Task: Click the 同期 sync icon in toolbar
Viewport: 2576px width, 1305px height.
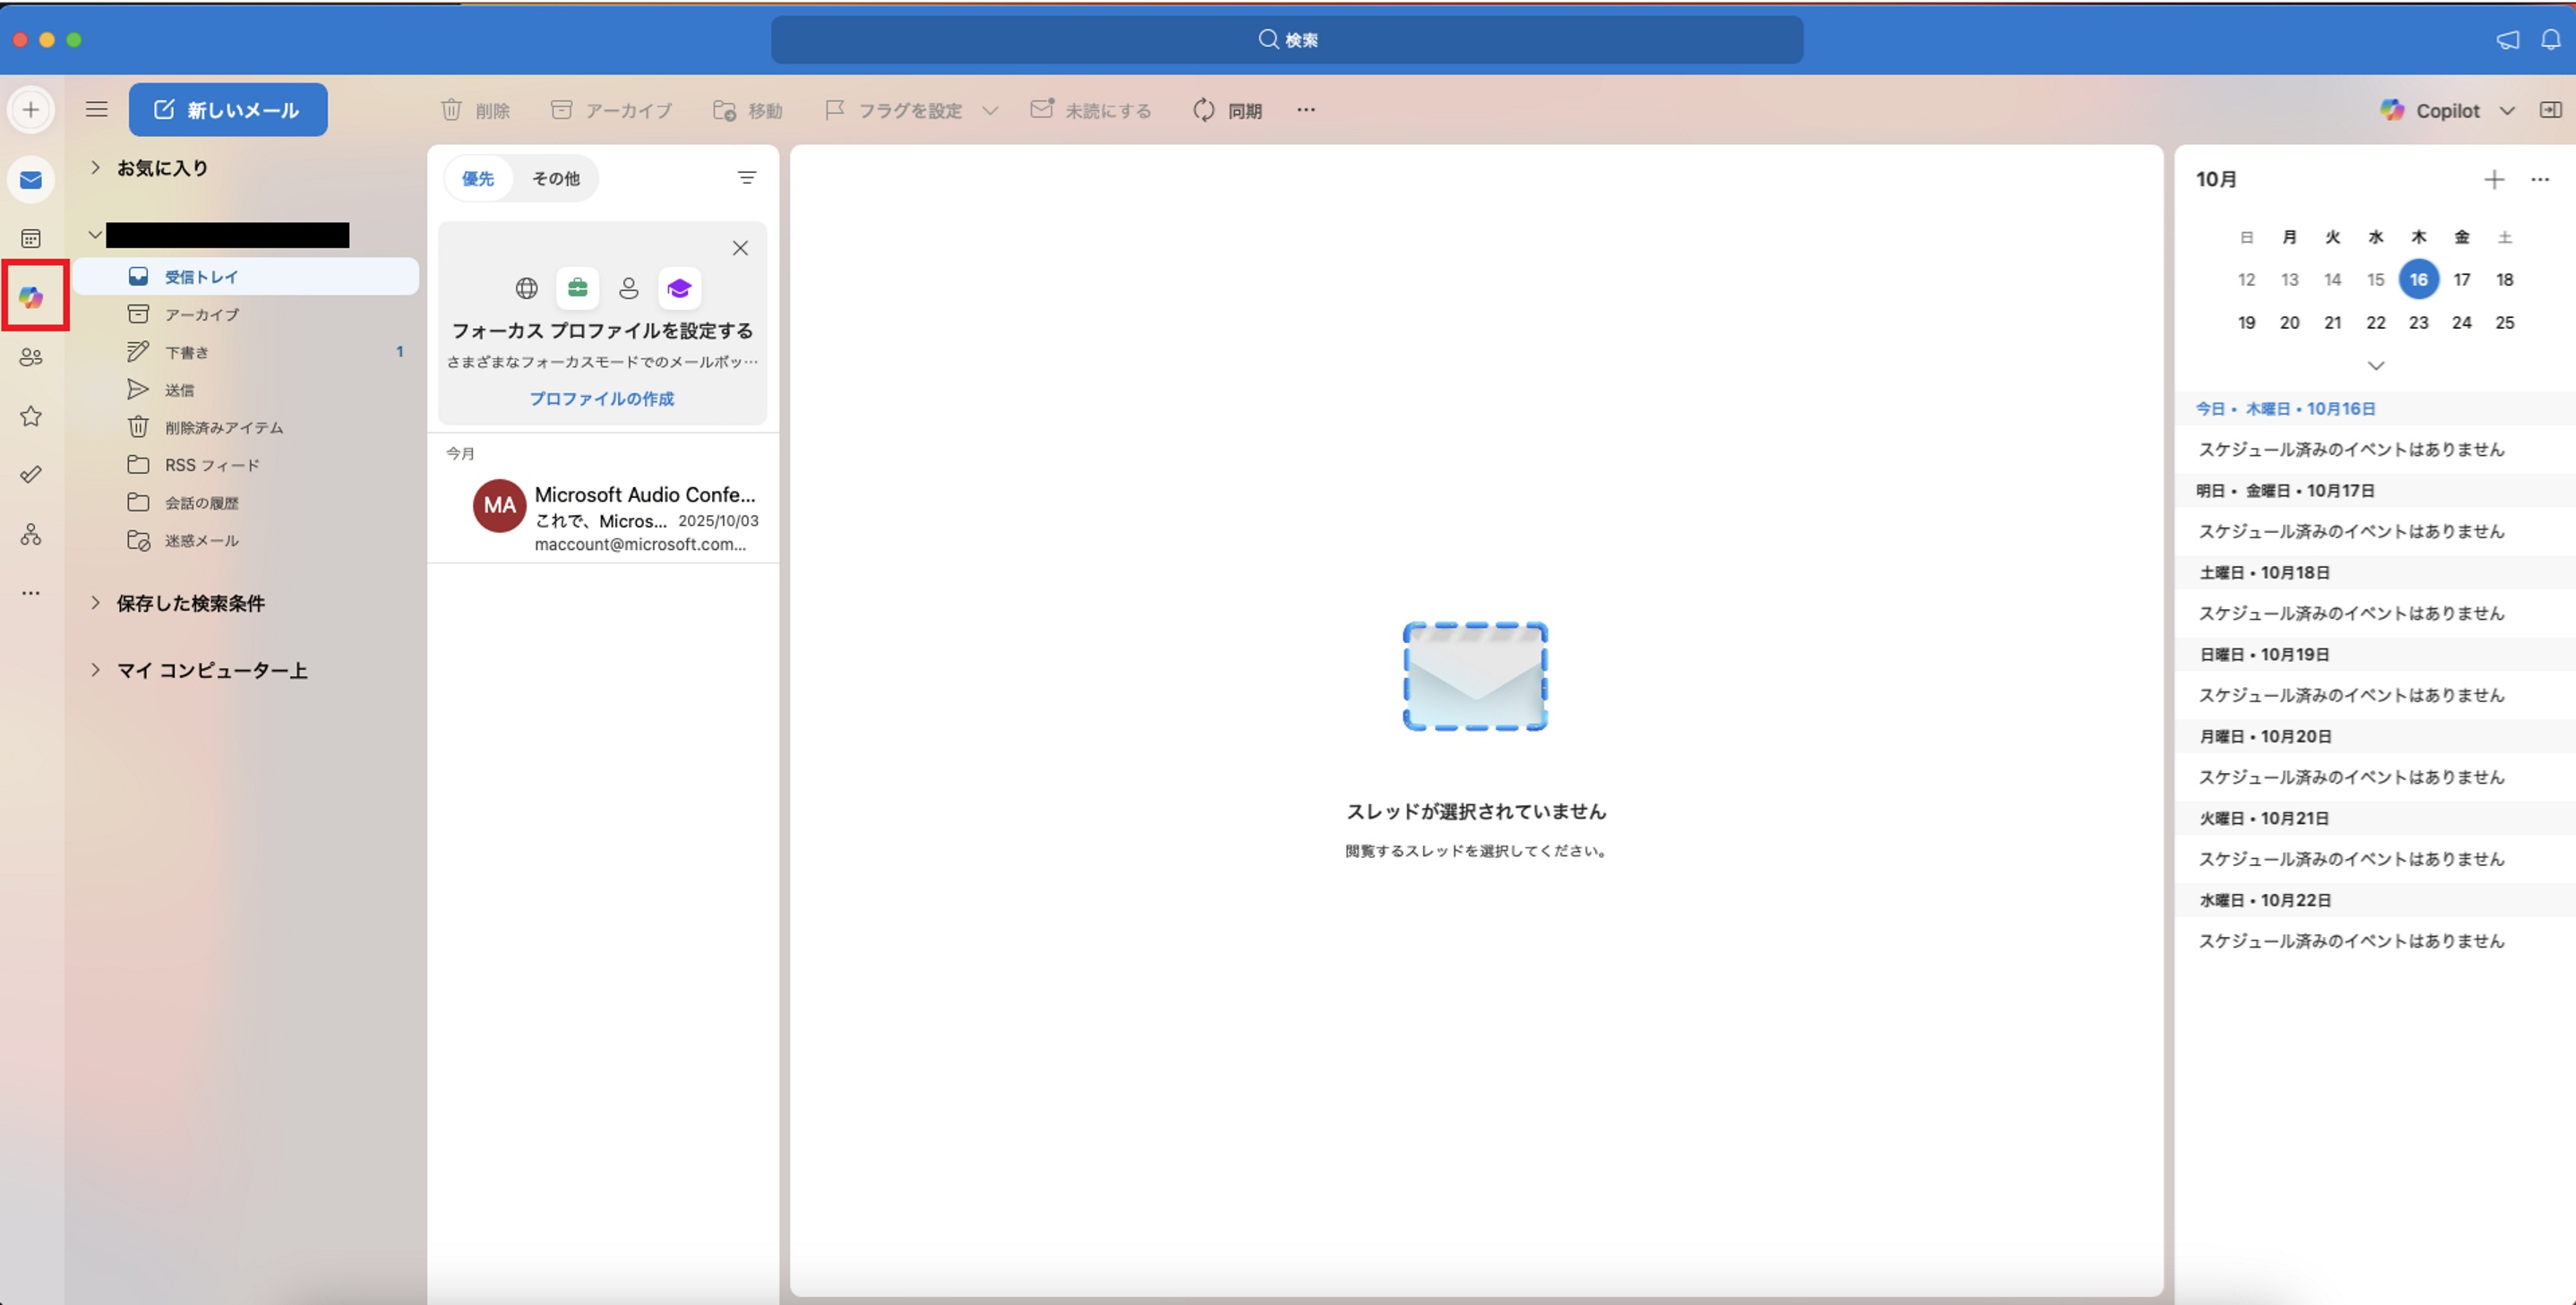Action: pos(1204,110)
